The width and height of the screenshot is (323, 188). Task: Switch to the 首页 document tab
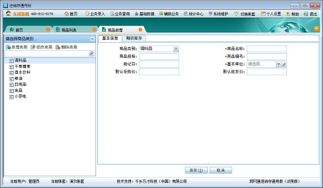point(18,30)
